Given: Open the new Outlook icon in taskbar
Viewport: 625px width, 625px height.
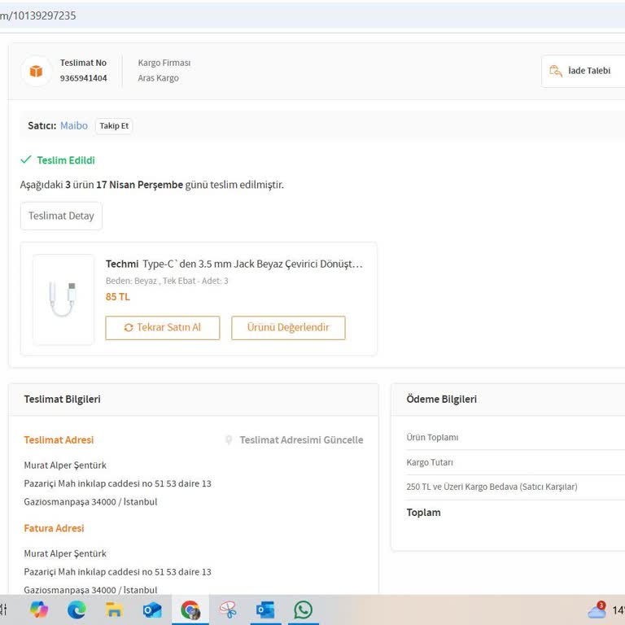Looking at the screenshot, I should (152, 610).
